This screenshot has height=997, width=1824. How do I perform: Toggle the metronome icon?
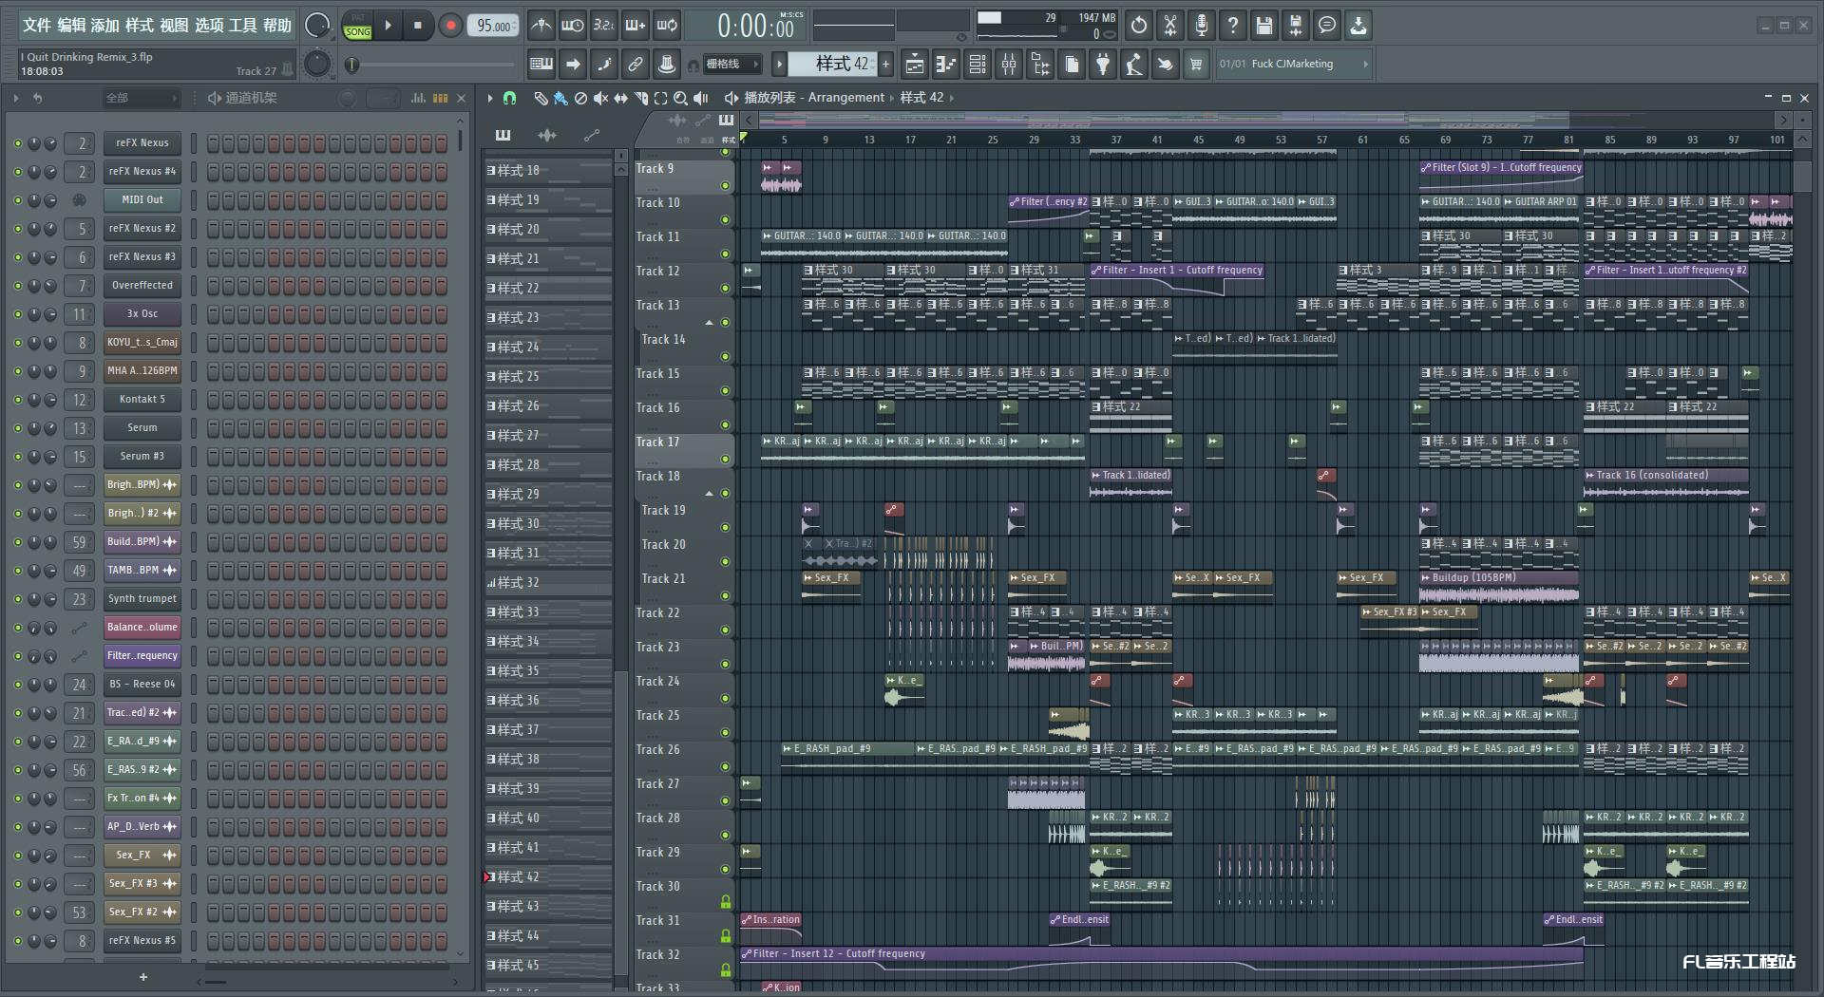tap(541, 26)
